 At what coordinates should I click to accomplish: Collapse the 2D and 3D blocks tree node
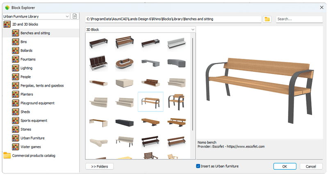(7, 25)
